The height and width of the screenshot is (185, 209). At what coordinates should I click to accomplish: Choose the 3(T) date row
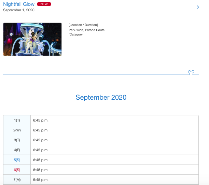tap(17, 140)
